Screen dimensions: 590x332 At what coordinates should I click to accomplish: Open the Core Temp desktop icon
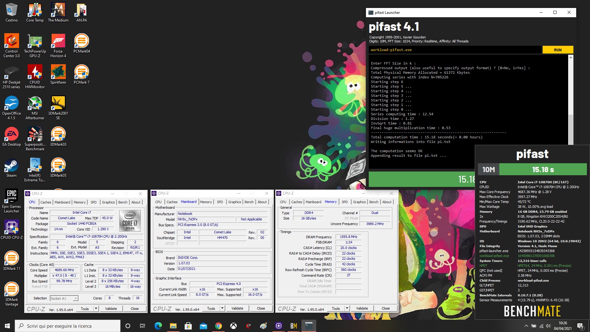coord(35,13)
